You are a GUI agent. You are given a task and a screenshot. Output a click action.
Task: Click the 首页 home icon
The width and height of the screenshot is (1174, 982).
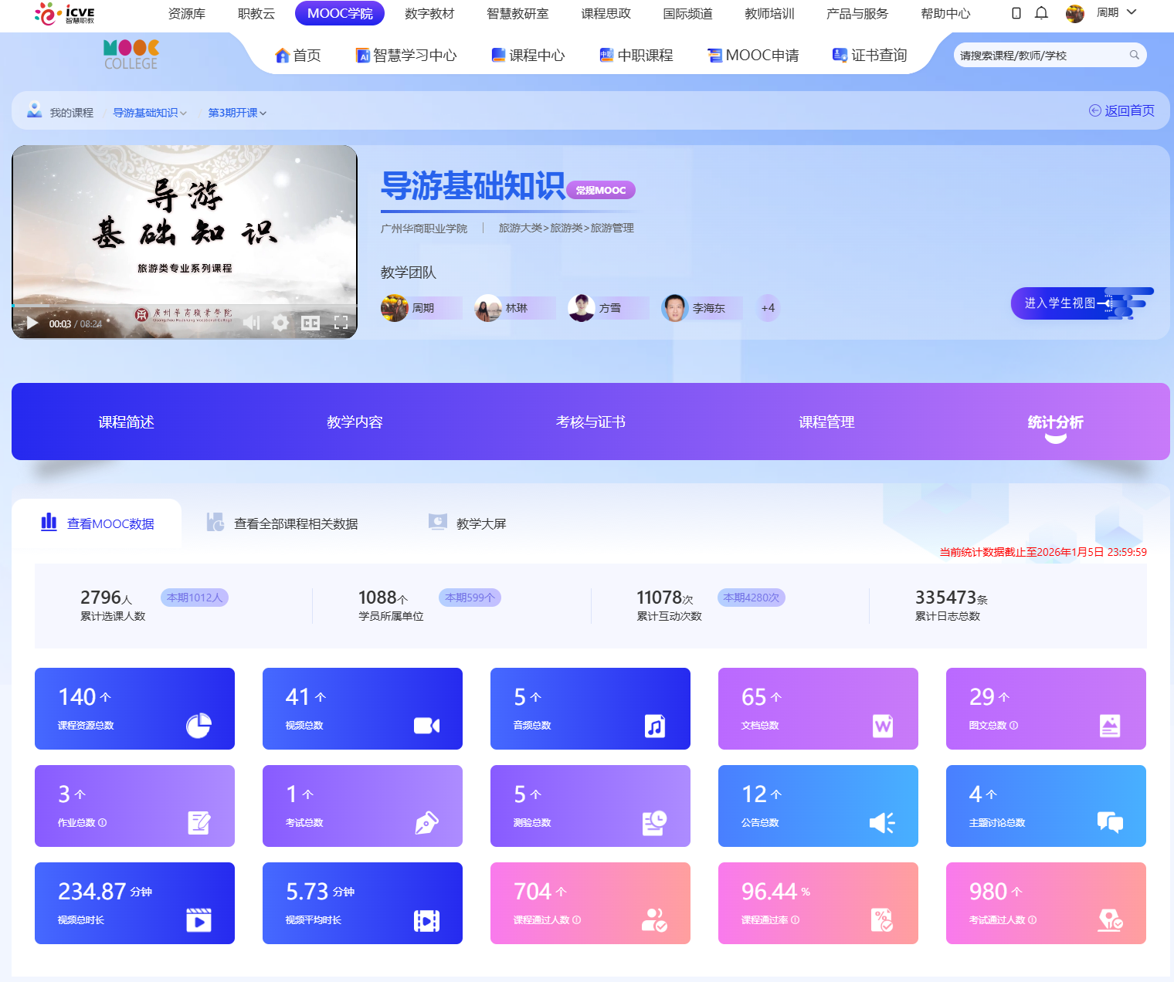click(x=283, y=56)
